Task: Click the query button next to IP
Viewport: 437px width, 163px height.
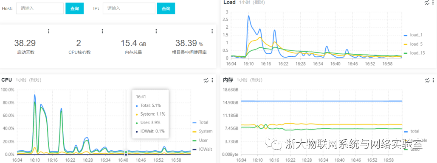Action: (166, 8)
